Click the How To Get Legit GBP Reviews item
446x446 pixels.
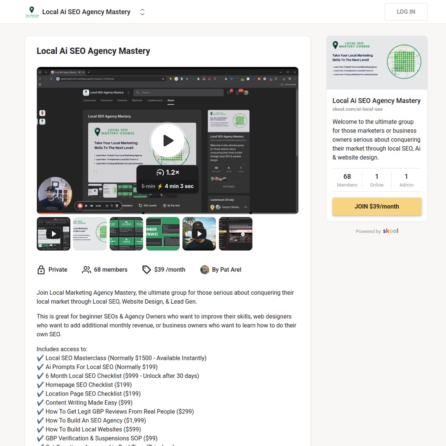pyautogui.click(x=116, y=412)
